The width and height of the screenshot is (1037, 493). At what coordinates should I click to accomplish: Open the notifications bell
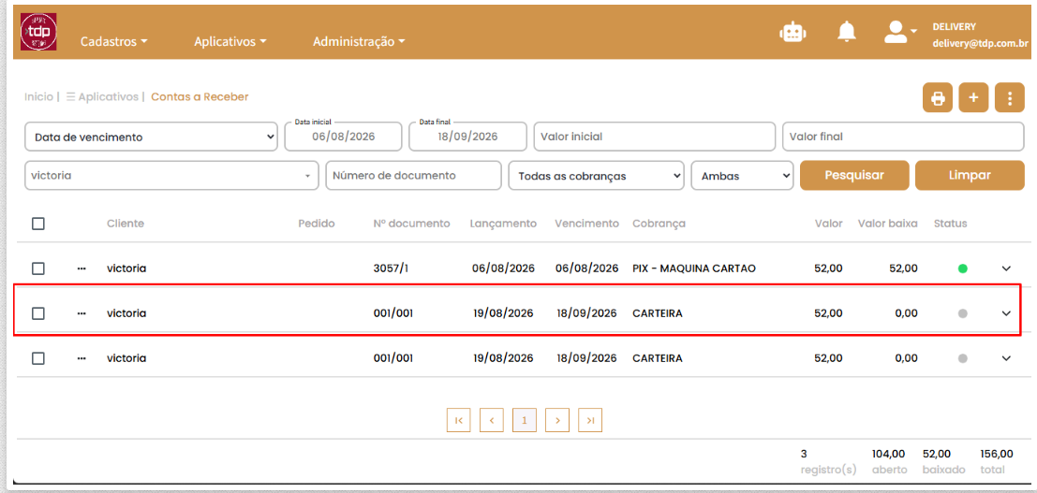(x=846, y=32)
